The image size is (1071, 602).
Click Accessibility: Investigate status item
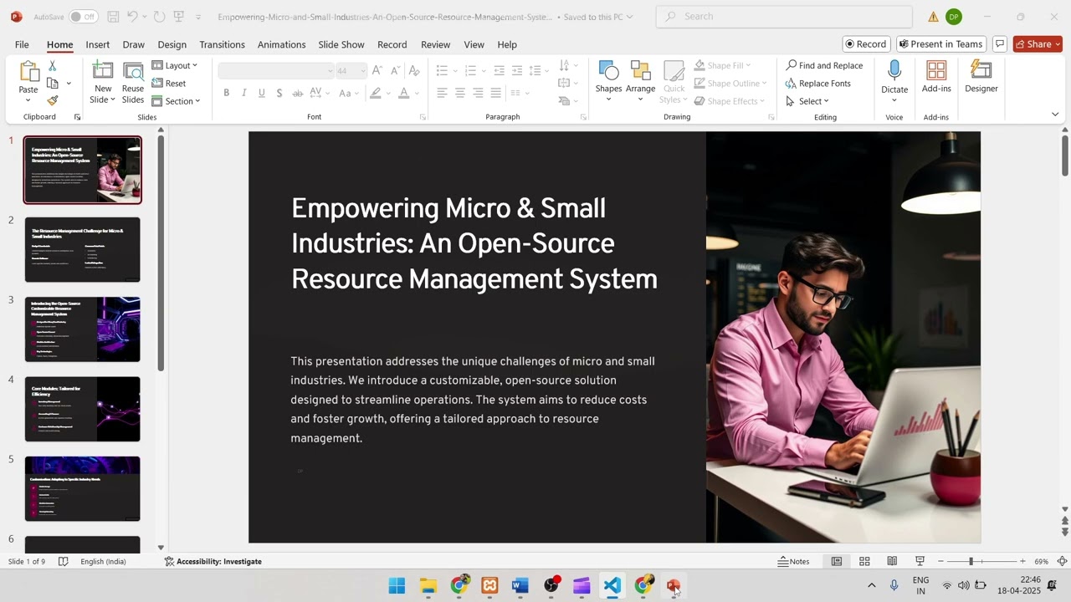click(213, 561)
